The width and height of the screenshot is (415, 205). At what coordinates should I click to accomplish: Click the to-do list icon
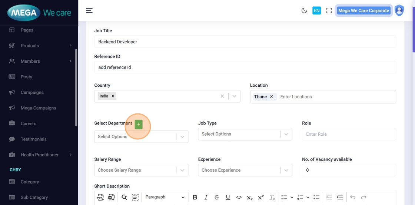(x=316, y=197)
